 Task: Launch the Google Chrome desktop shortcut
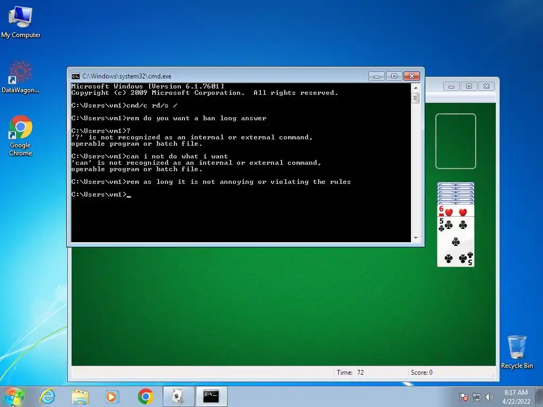click(x=21, y=136)
